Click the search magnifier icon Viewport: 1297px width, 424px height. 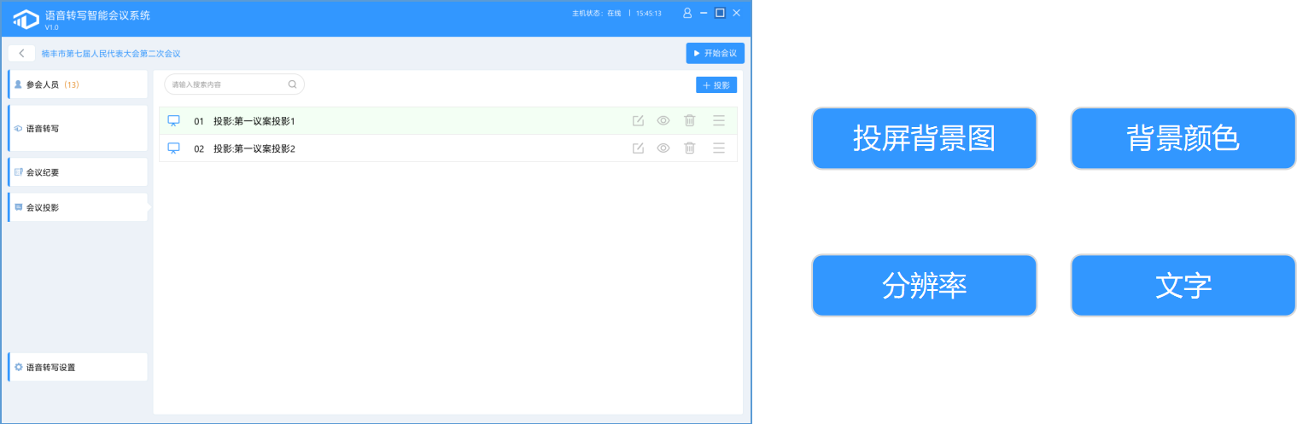(x=292, y=84)
